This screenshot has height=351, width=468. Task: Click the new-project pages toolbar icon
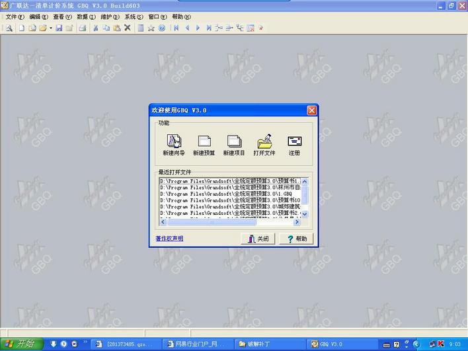32,28
